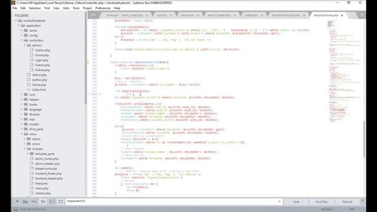
Task: Expand the config folder
Action: pos(22,35)
